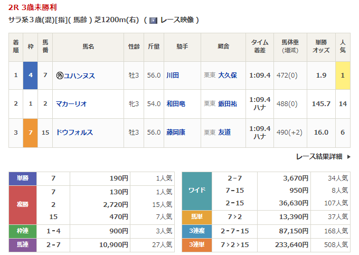Viewport: 359px width, 255px height.
Task: Click the yellow popularity rank 1 cell
Action: pos(343,75)
